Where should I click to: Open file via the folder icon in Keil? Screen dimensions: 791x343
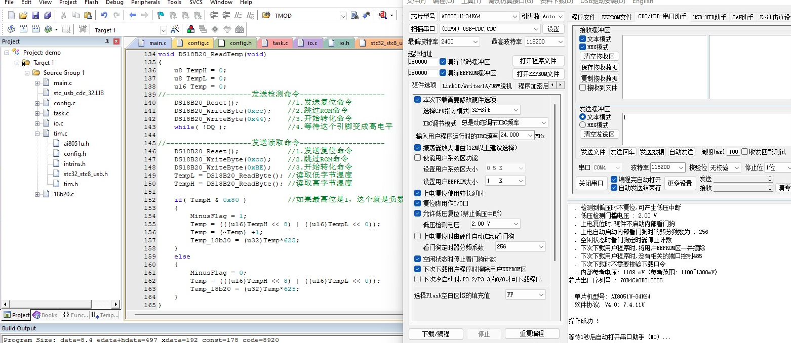(x=23, y=15)
